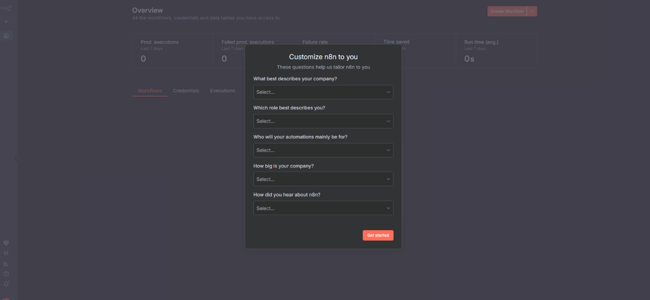
Task: Click the arrow next to Create Workflow
Action: tap(532, 11)
